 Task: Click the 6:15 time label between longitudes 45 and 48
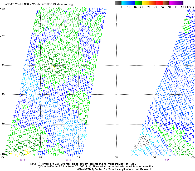pos(22,160)
